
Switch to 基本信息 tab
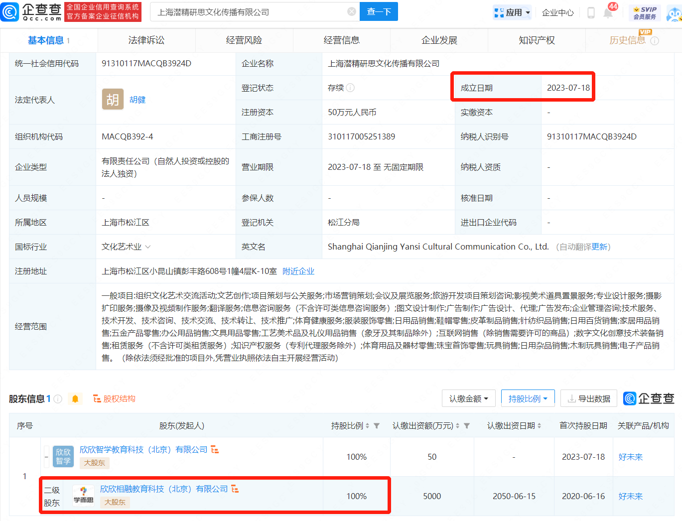(x=49, y=40)
